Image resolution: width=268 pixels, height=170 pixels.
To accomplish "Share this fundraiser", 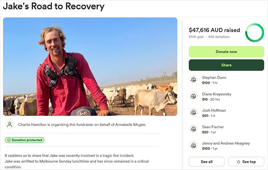I will (x=226, y=65).
